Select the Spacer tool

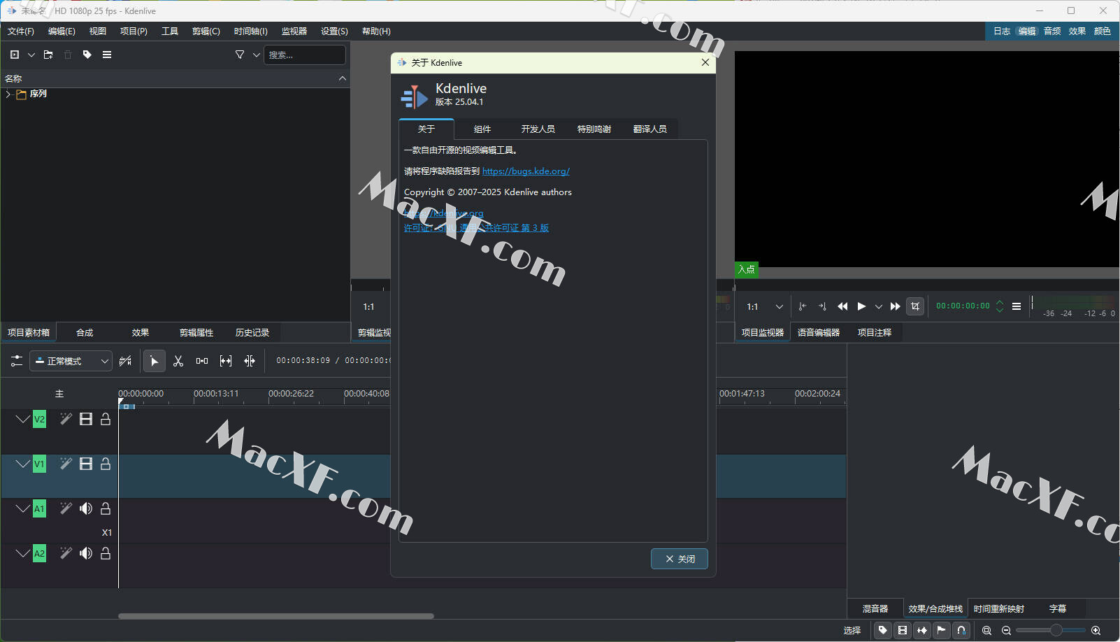point(202,361)
